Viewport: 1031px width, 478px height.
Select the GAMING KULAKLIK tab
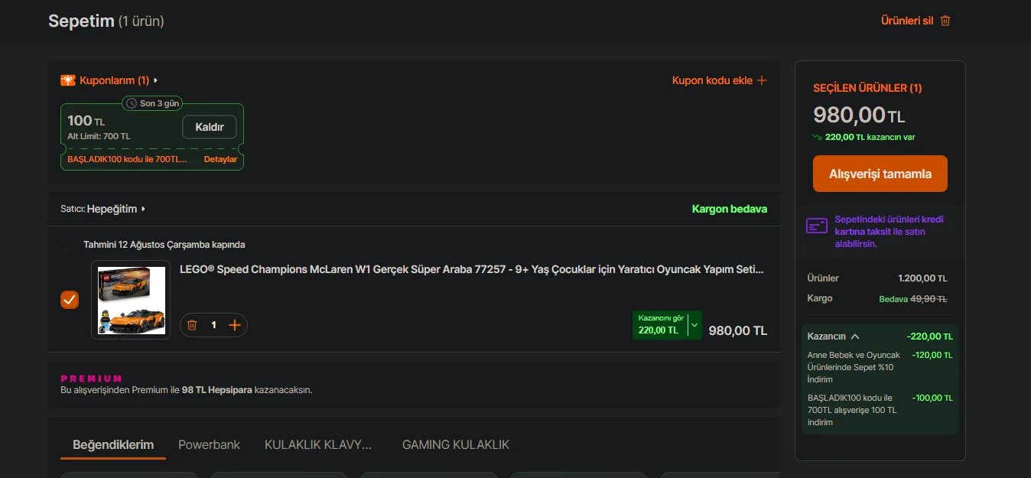coord(456,444)
